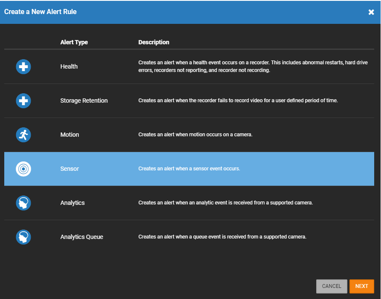Close the Create a New Alert Rule dialog
This screenshot has height=299, width=381.
[x=371, y=12]
